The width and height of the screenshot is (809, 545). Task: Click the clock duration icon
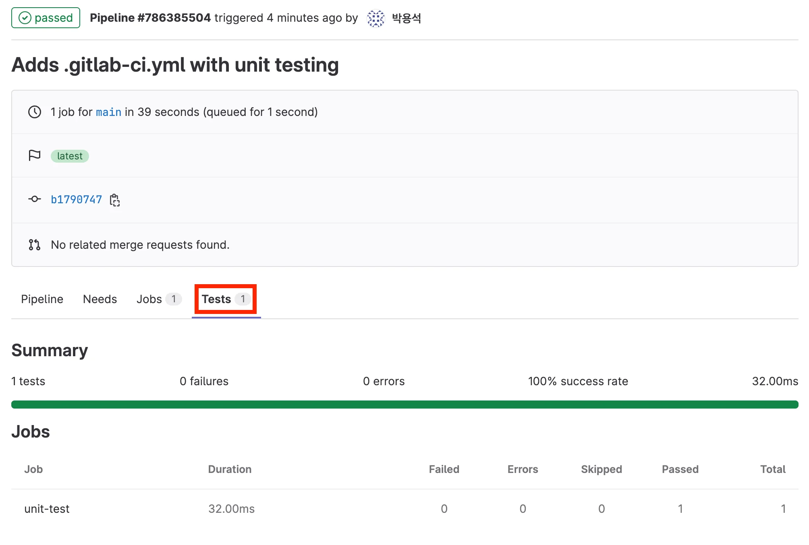[x=35, y=112]
